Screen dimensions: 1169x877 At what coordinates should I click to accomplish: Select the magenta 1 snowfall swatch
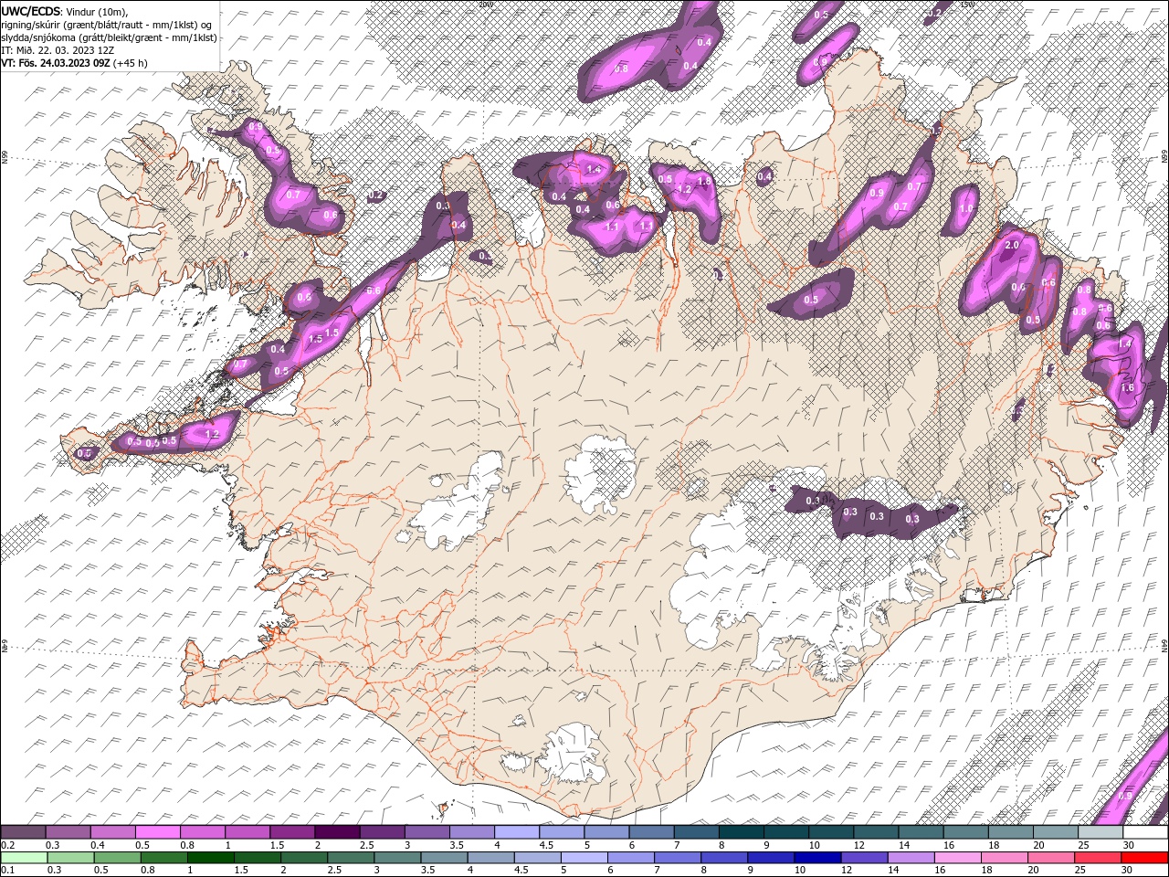[x=247, y=832]
